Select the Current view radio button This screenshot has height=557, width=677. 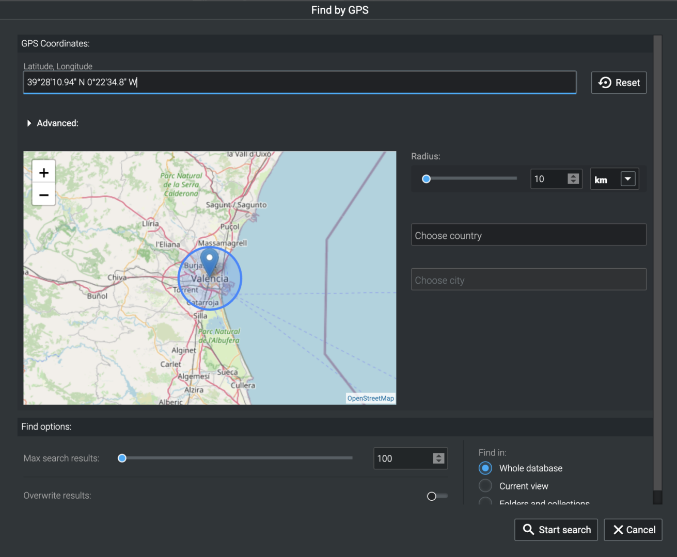coord(485,485)
